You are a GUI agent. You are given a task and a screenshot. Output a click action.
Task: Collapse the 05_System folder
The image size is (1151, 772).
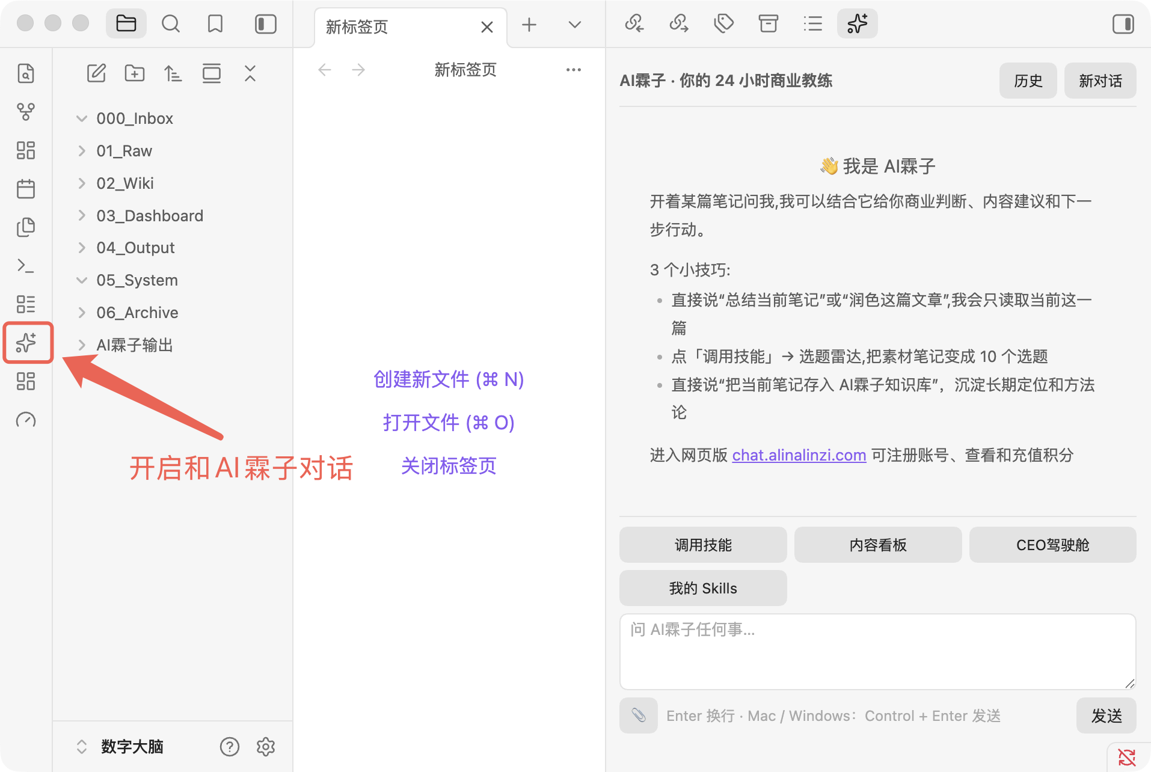click(x=82, y=280)
